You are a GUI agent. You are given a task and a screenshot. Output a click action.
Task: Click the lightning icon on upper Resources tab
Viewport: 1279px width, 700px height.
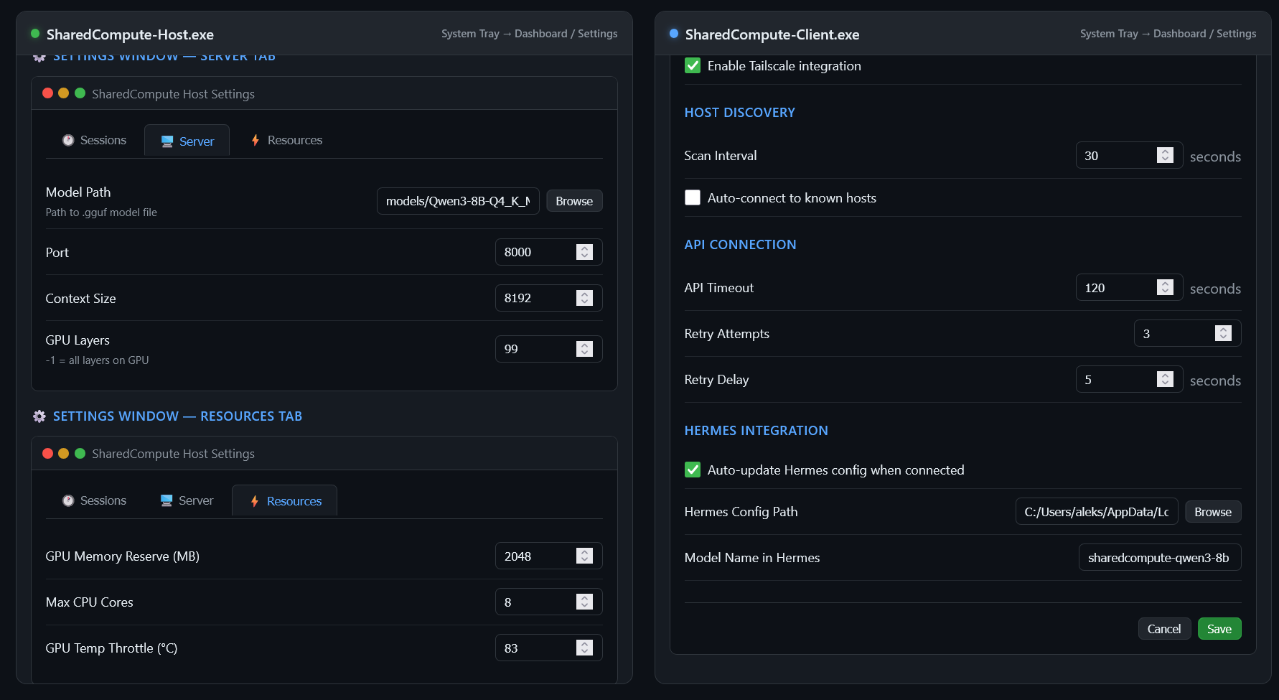255,141
